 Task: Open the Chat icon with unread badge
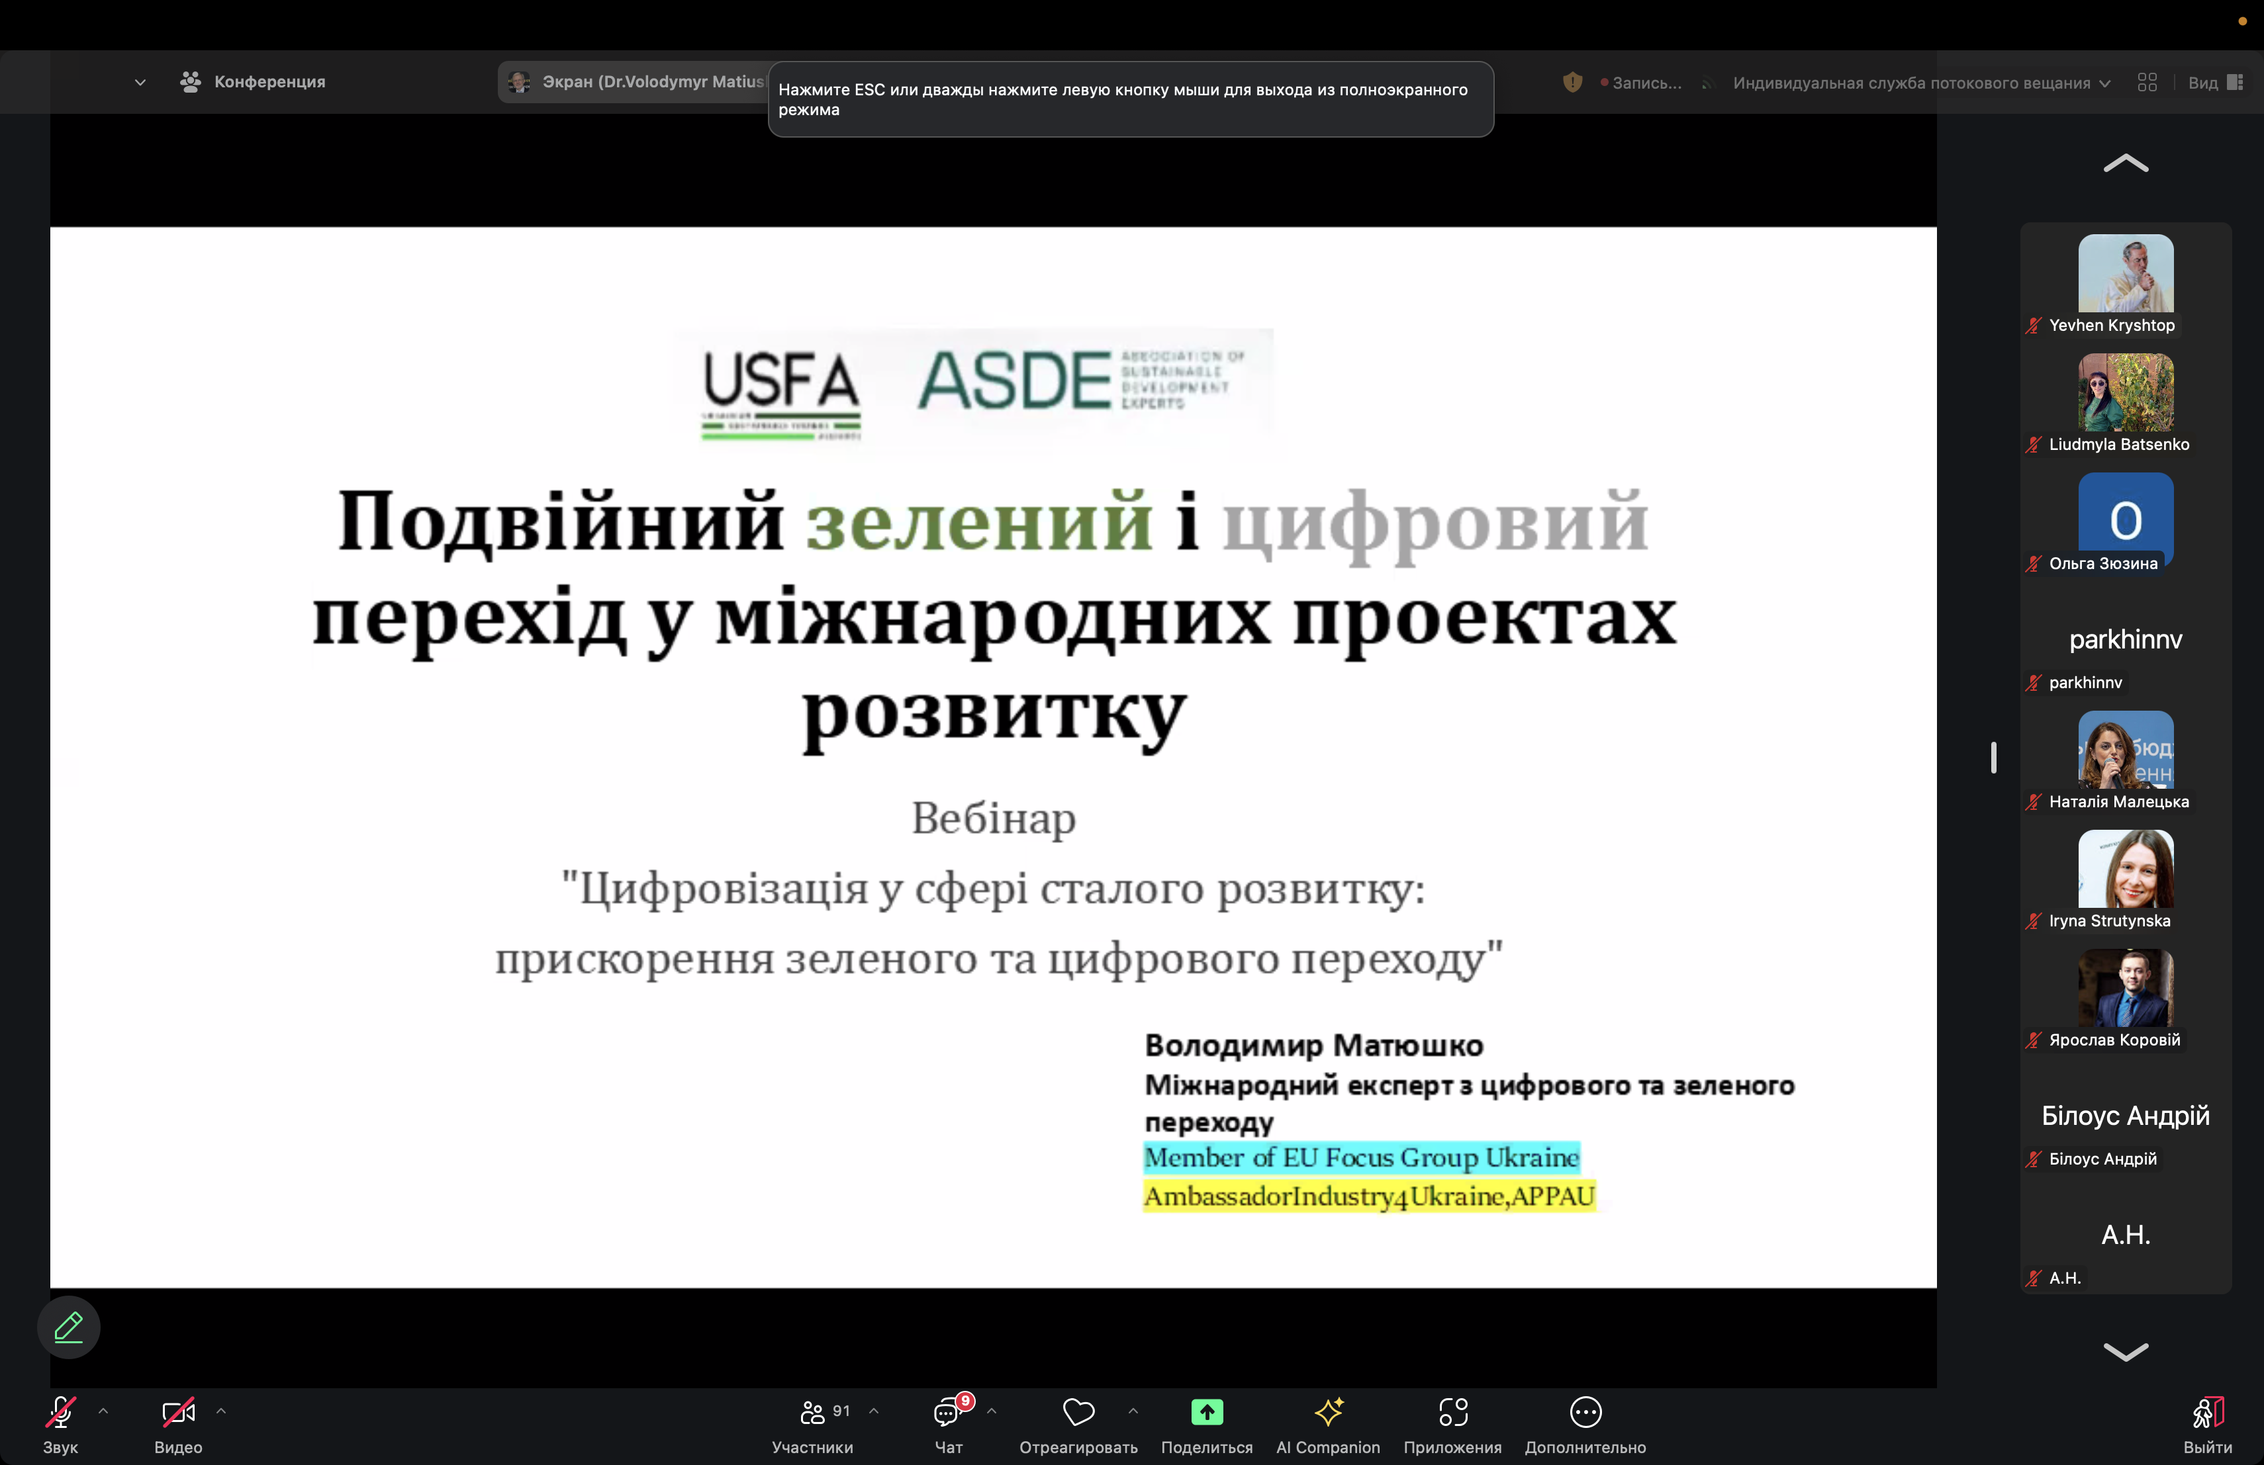[x=947, y=1412]
